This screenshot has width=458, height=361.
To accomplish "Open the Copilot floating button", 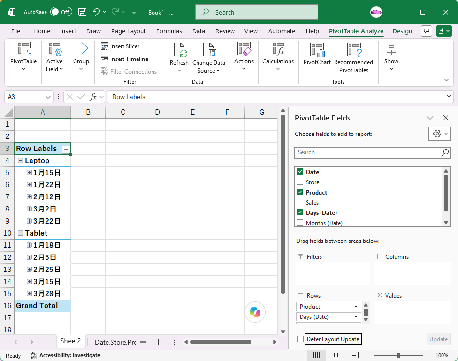I will pos(255,312).
